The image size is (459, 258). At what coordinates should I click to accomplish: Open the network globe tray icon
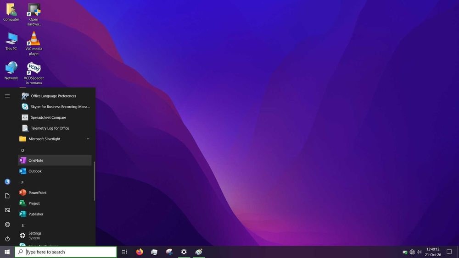(x=412, y=252)
